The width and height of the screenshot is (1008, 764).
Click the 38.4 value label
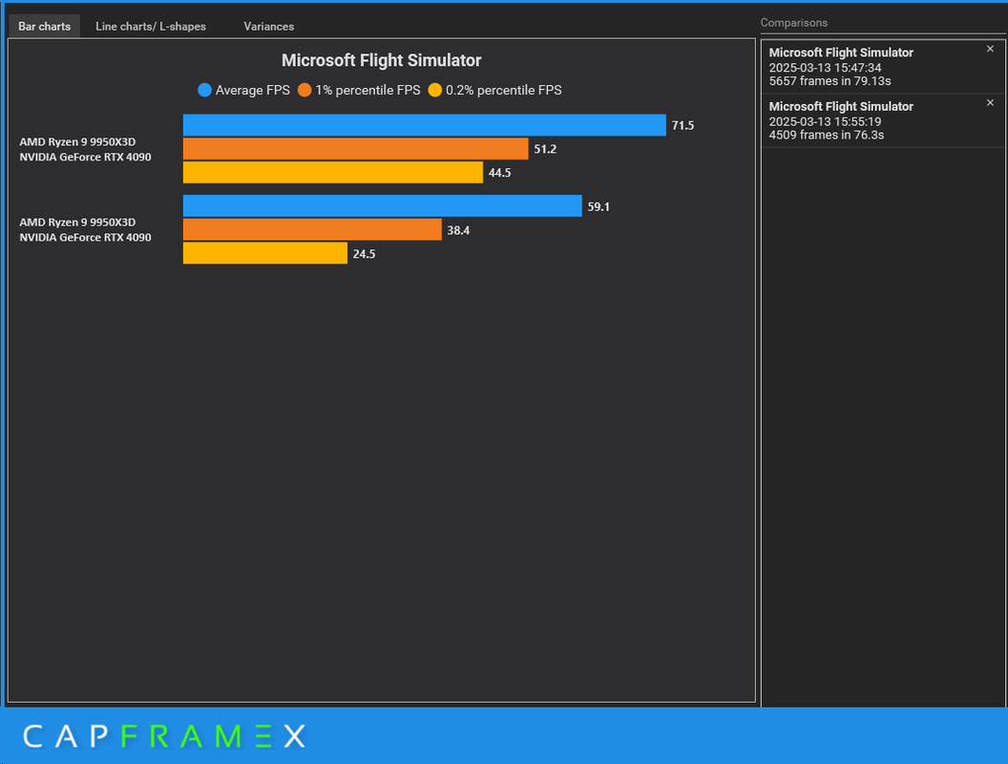(x=458, y=230)
